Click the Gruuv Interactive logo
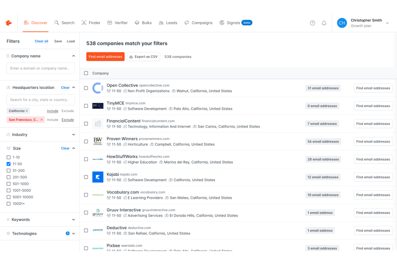Screen dimensions: 397x265 98,213
